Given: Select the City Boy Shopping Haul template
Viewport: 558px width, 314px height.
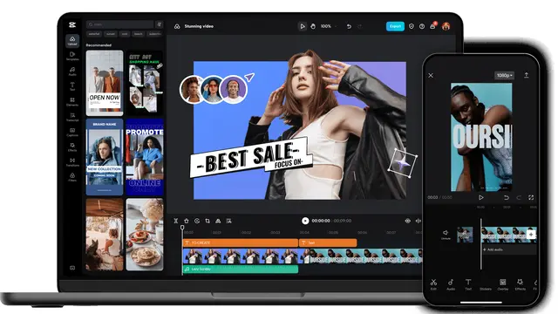Looking at the screenshot, I should coord(145,83).
